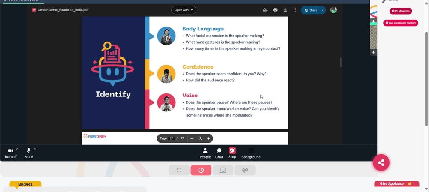Click Give Applause button
The width and height of the screenshot is (429, 192).
(x=396, y=184)
